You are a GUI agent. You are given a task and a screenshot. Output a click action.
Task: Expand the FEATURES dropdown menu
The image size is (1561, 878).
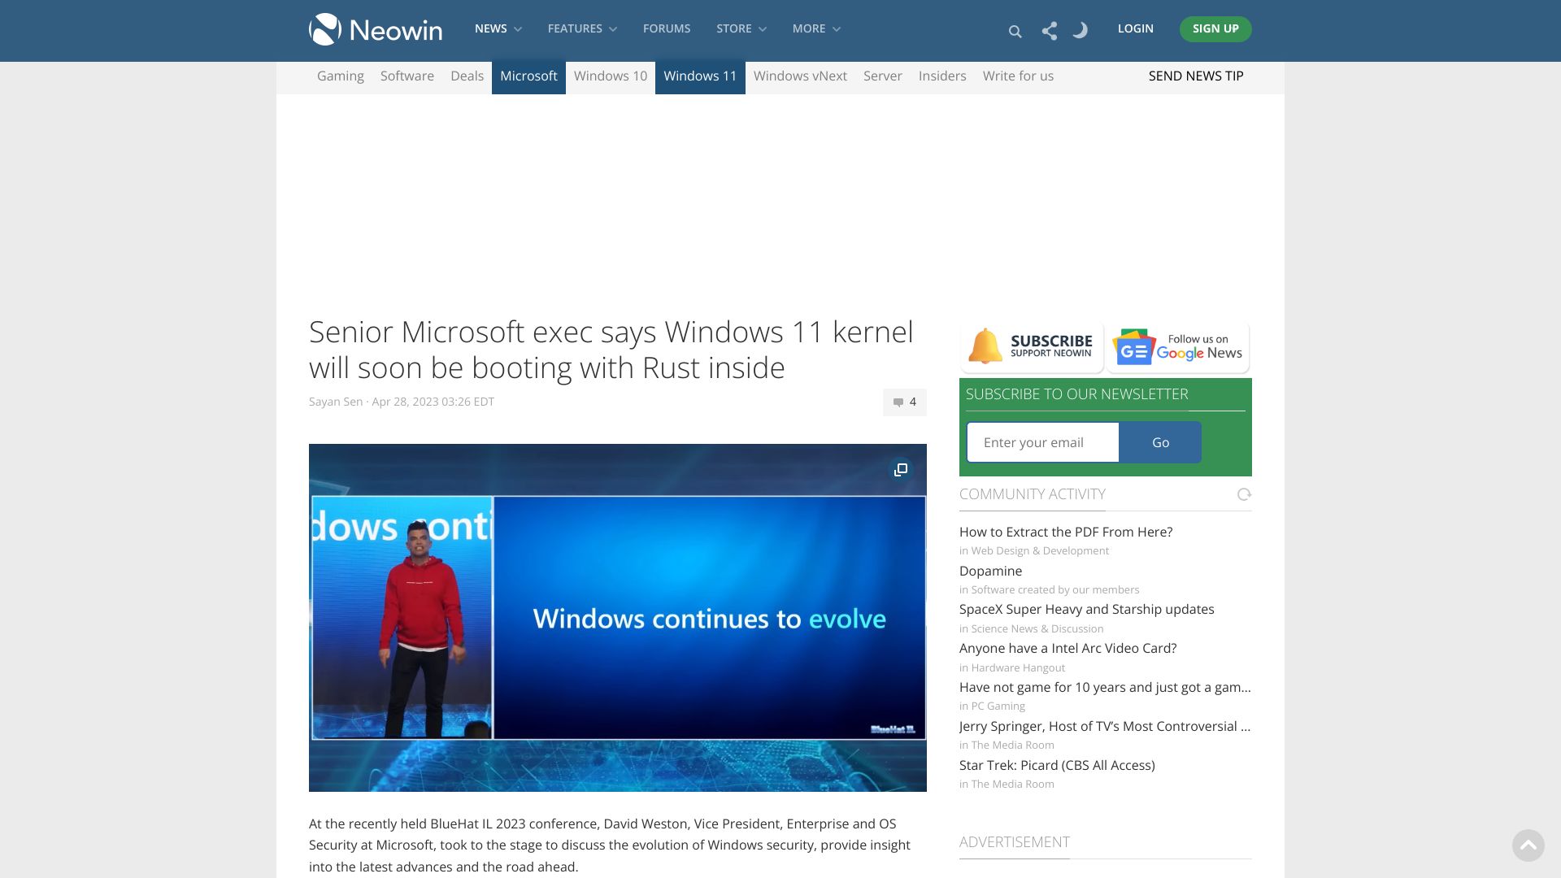pyautogui.click(x=582, y=28)
